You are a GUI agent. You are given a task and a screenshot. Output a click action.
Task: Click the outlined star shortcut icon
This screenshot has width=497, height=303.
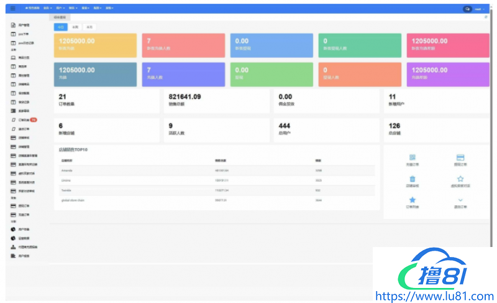pyautogui.click(x=460, y=179)
